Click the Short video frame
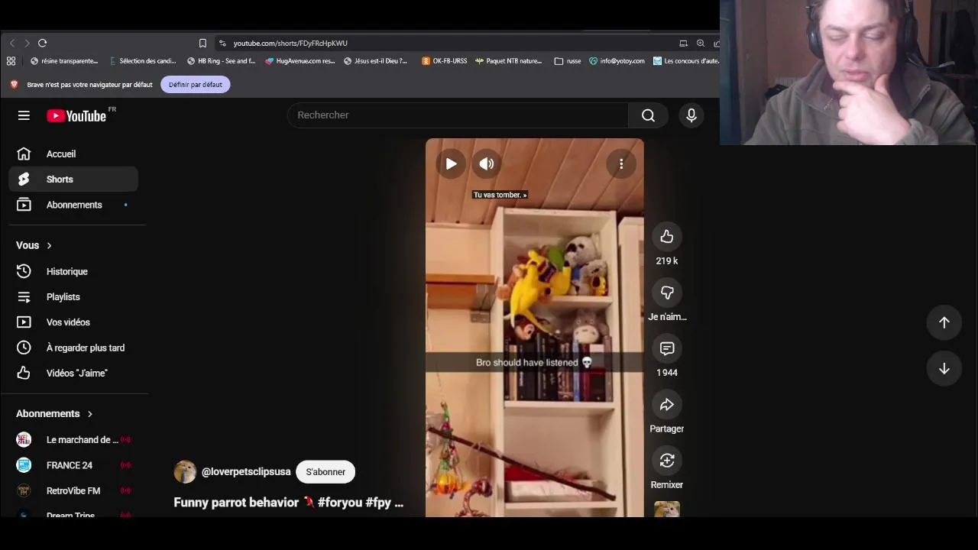The height and width of the screenshot is (550, 978). pos(535,328)
